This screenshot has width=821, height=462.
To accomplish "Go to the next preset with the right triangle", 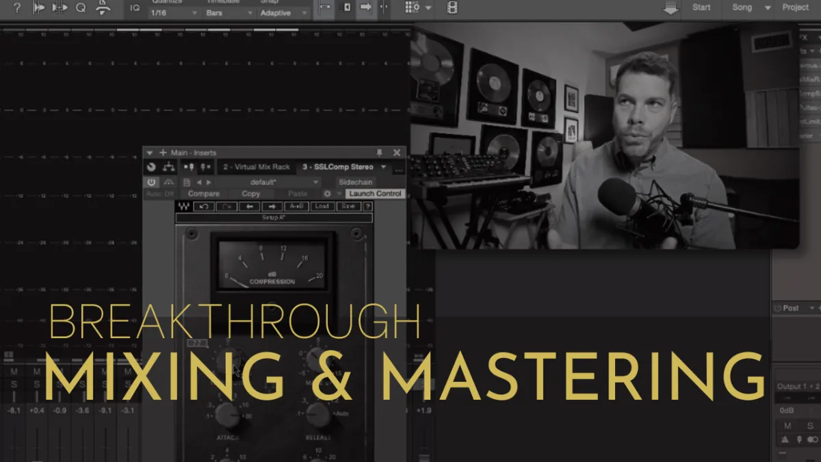I will tap(209, 183).
